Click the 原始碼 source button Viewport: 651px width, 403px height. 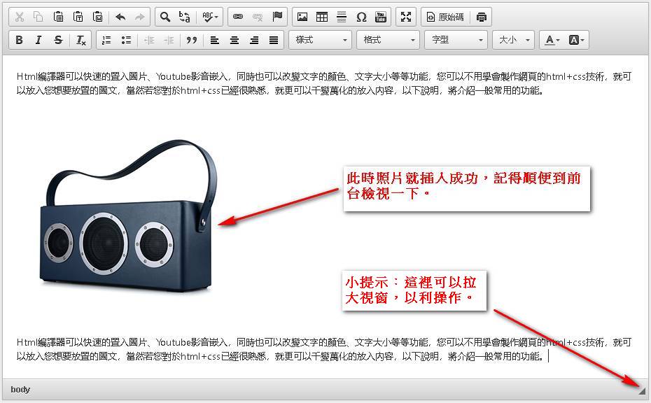(444, 17)
